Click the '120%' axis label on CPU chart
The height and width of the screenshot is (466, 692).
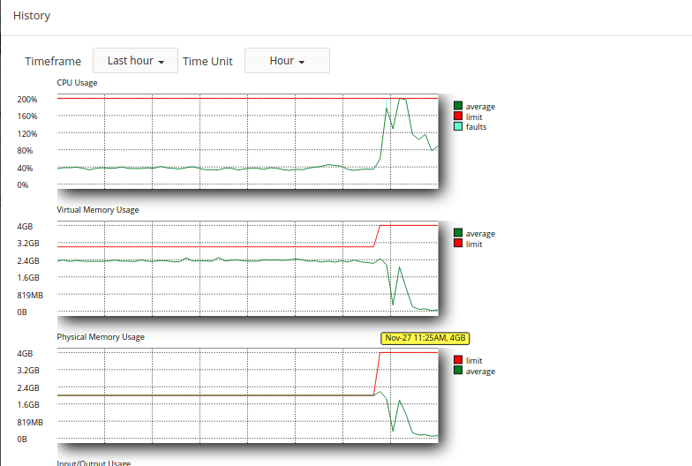point(26,134)
